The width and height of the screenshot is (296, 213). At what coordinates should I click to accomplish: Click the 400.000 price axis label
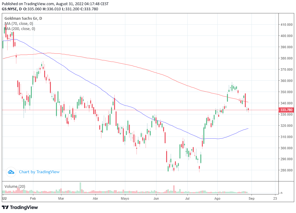coord(286,36)
